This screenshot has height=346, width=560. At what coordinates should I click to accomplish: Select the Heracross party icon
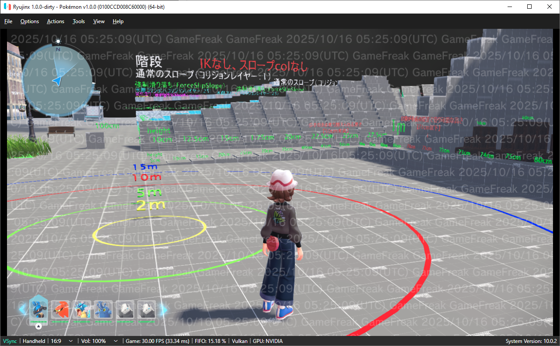point(104,310)
